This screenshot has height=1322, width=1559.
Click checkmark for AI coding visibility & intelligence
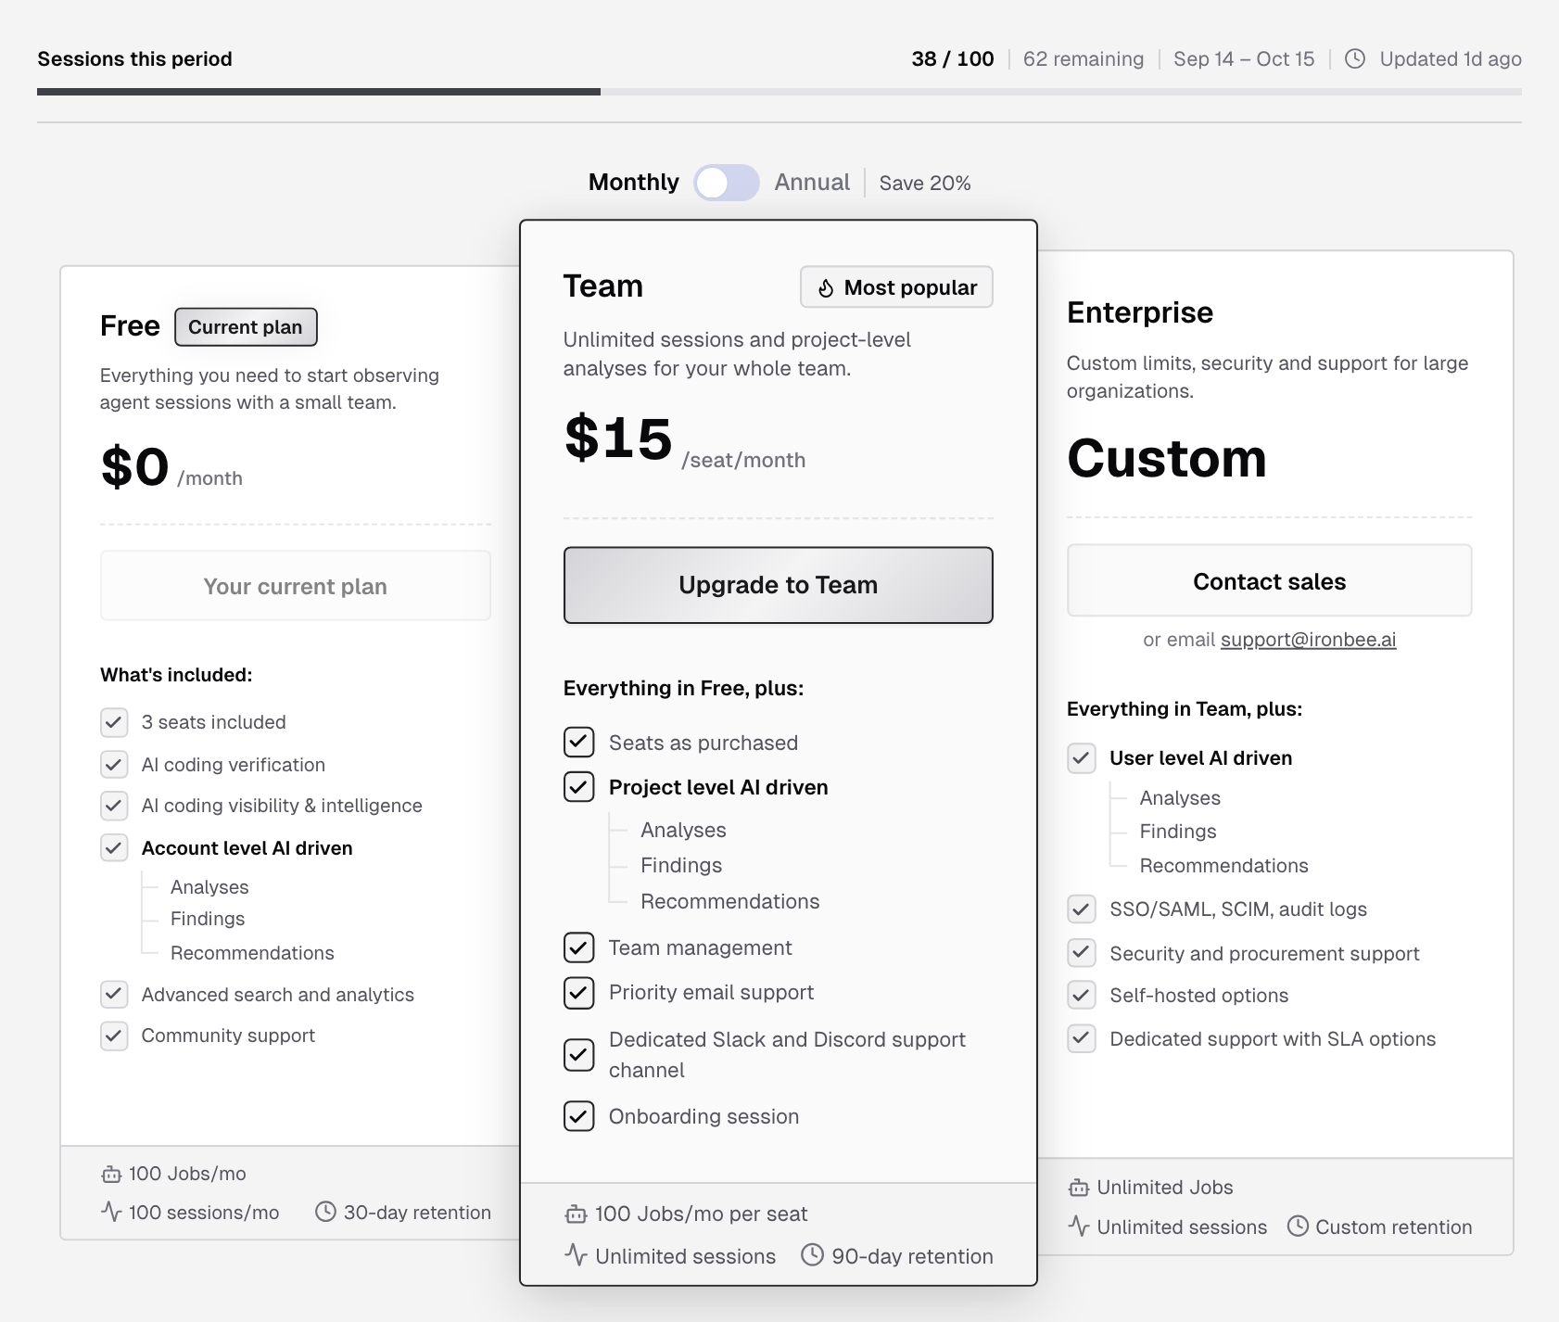tap(114, 805)
